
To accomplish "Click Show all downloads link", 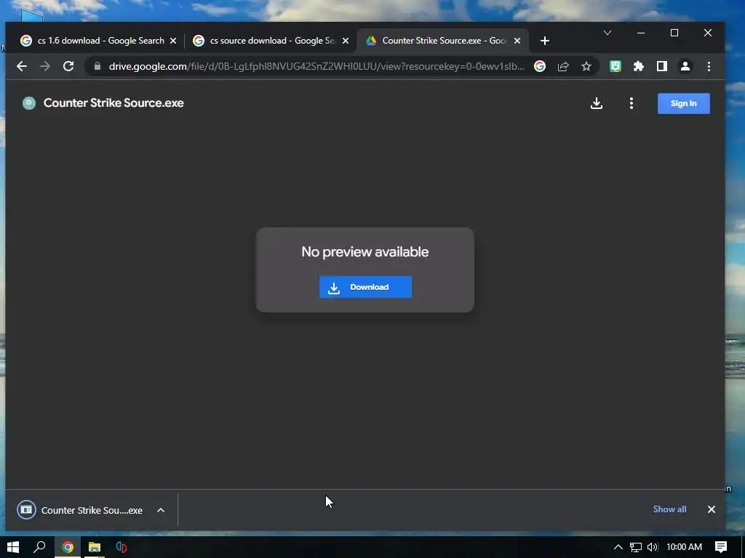I will click(669, 509).
